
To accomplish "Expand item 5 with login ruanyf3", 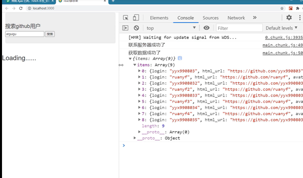I will point(139,101).
